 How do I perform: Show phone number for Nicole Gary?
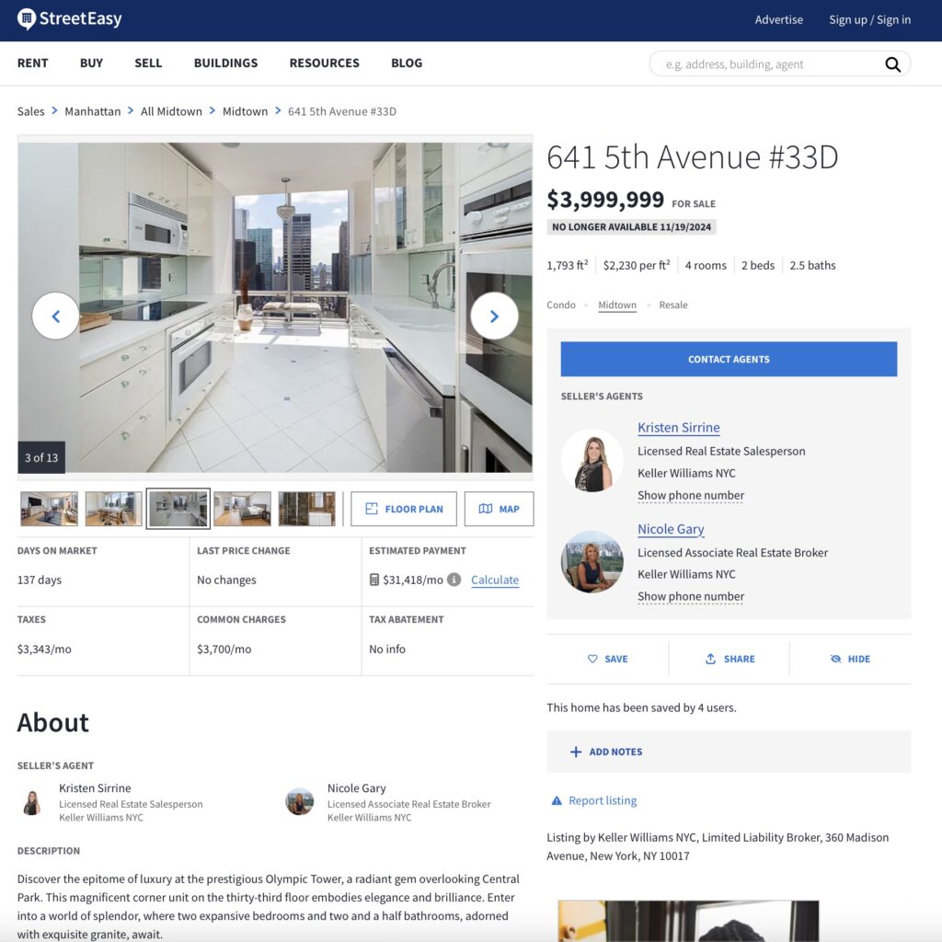691,597
